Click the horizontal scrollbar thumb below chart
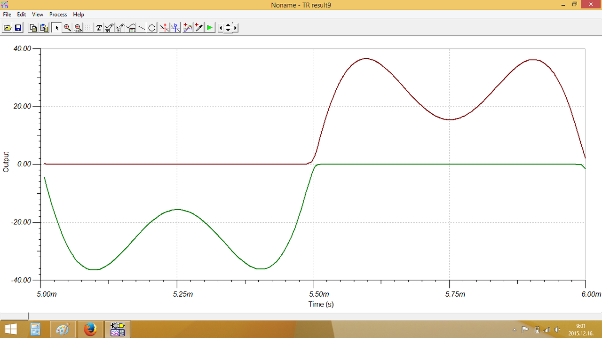 tap(14, 316)
